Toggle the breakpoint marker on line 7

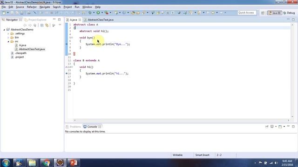[x=67, y=44]
